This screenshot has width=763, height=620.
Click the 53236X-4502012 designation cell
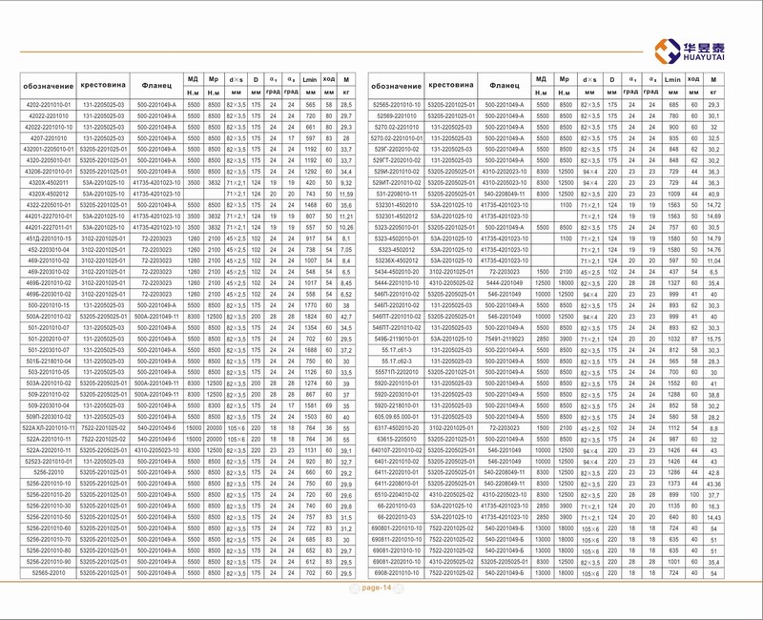coord(396,260)
